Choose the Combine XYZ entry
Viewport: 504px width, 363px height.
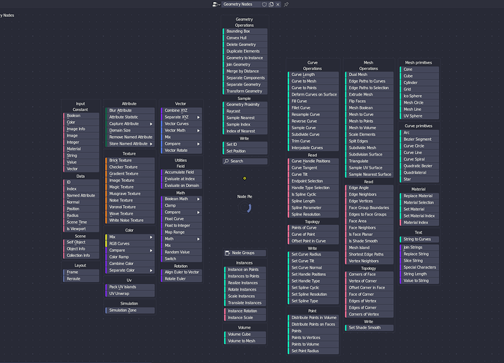click(181, 110)
